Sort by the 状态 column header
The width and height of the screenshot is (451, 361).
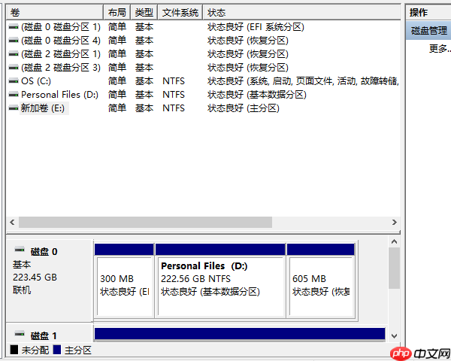tap(302, 12)
